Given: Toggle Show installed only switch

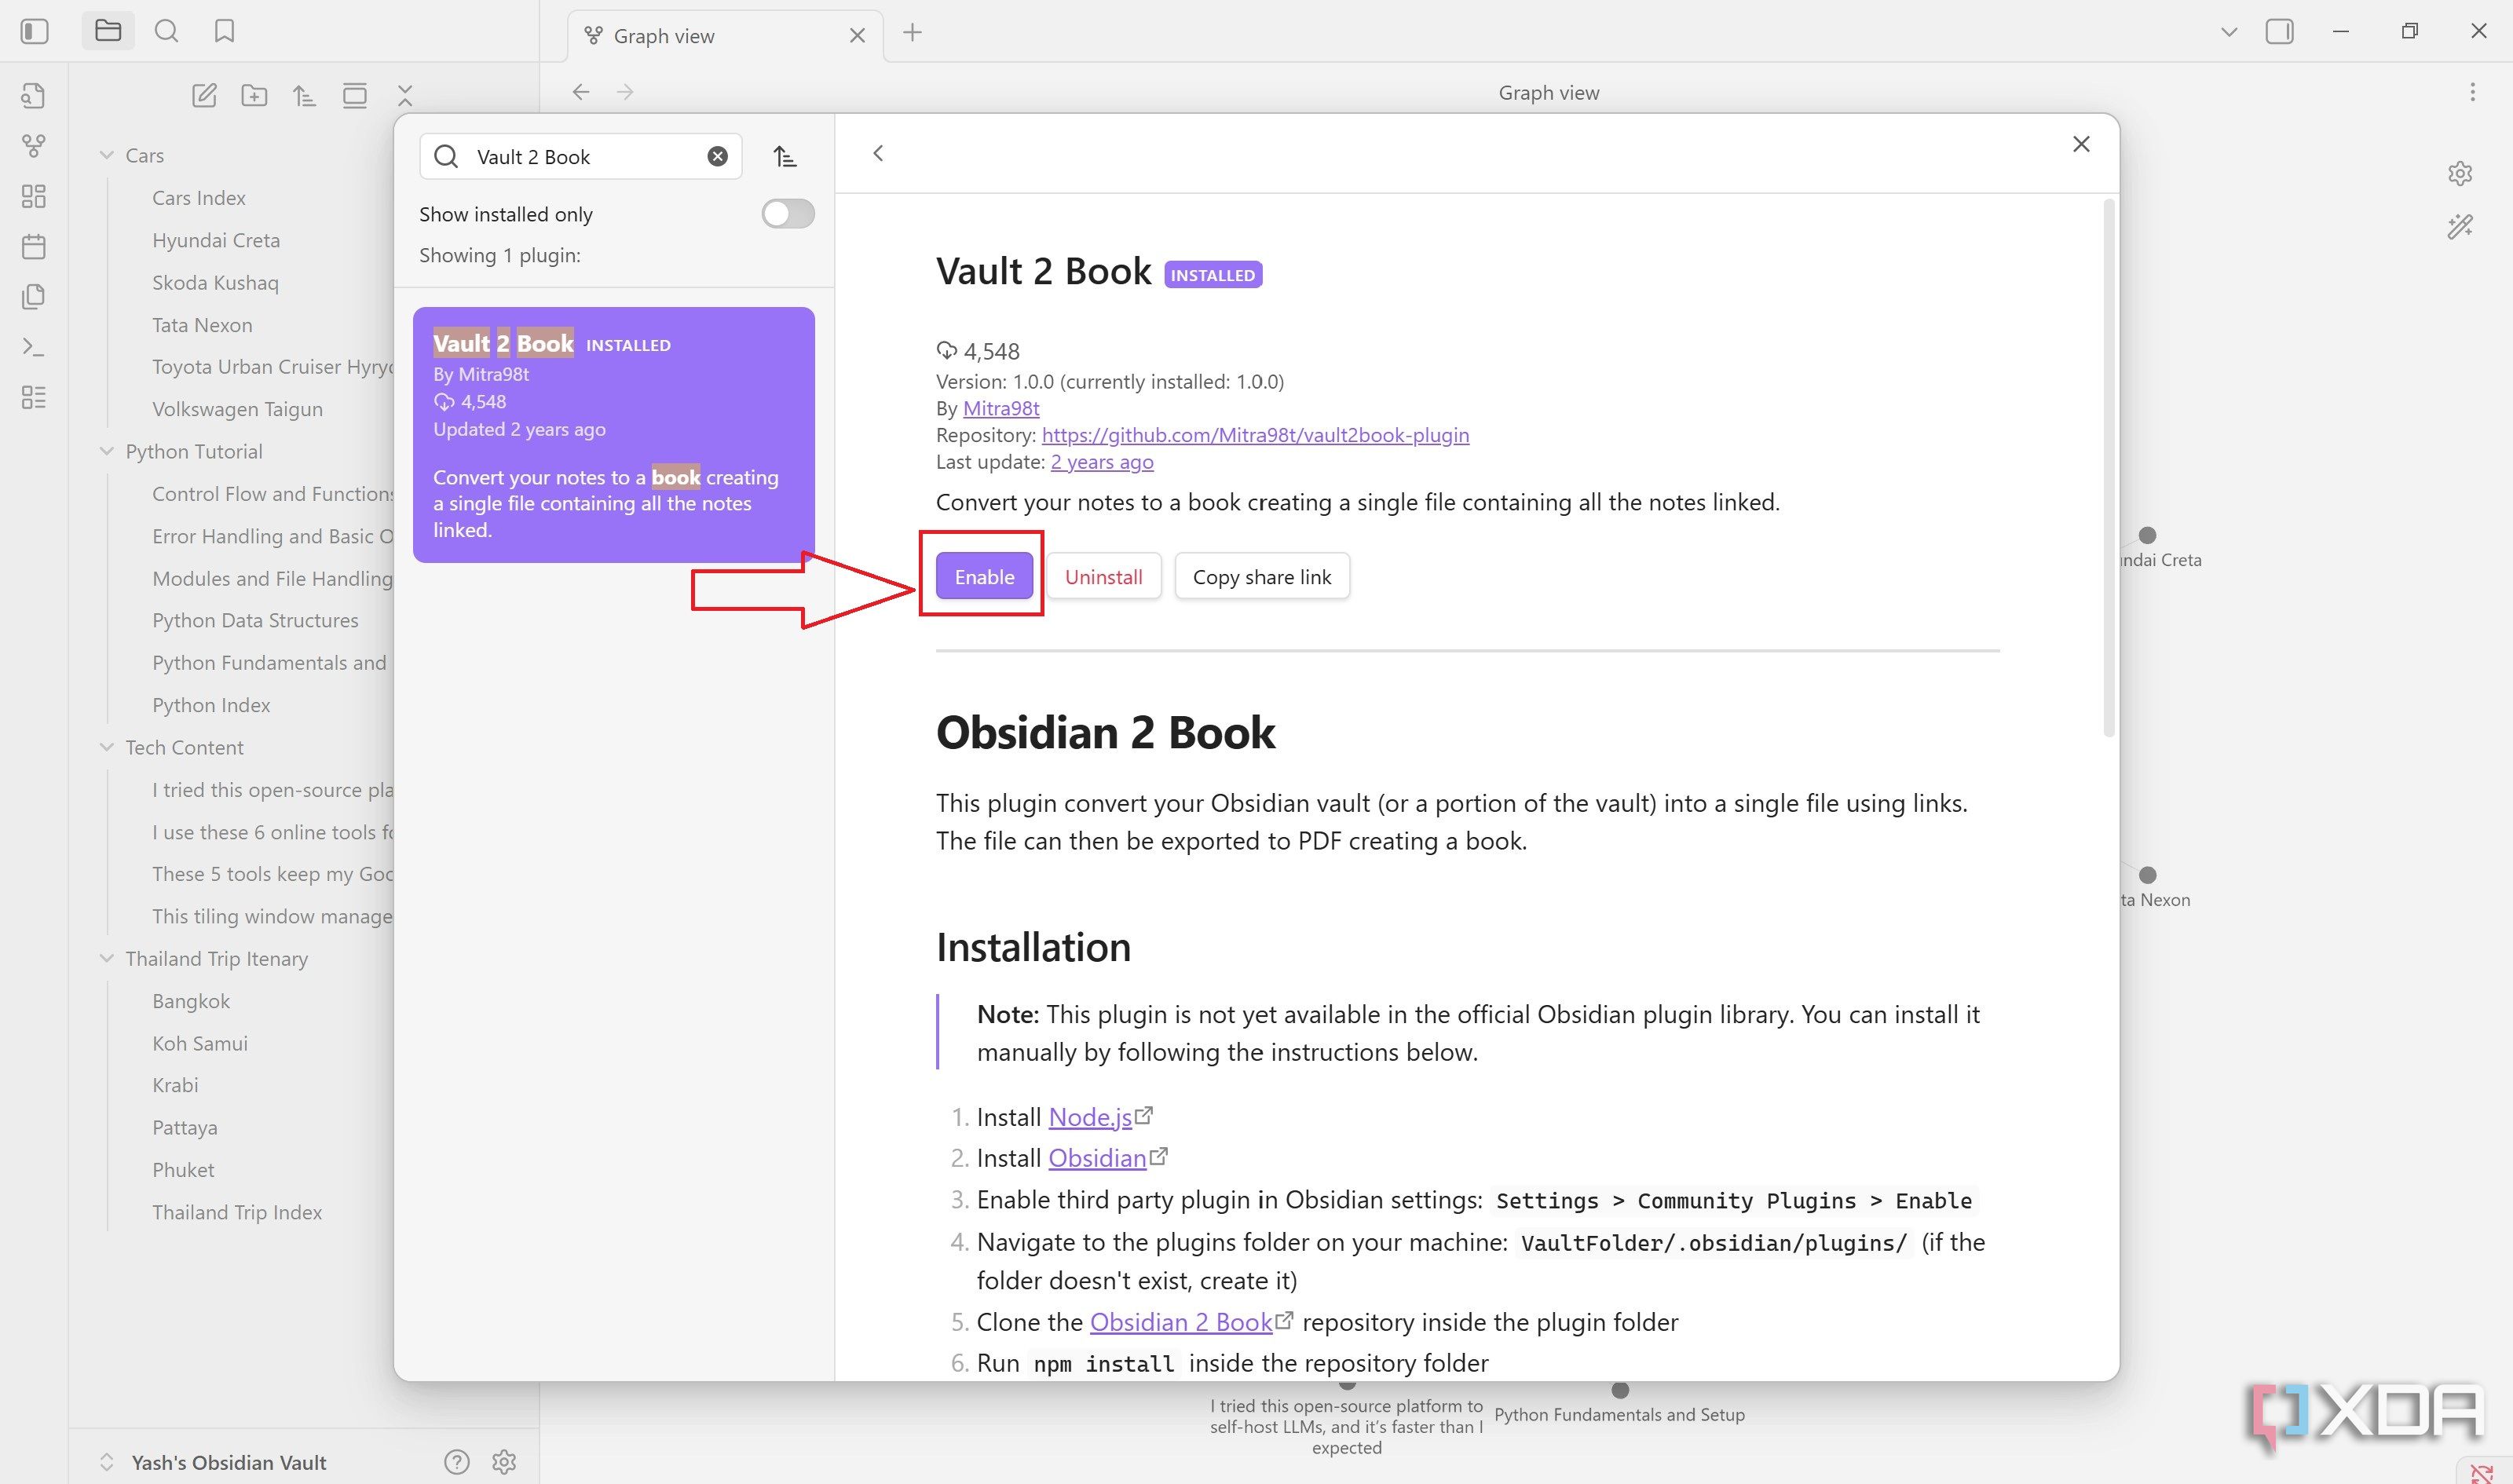Looking at the screenshot, I should (x=788, y=214).
